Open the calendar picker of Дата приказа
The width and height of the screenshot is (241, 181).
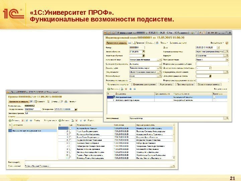click(x=76, y=109)
